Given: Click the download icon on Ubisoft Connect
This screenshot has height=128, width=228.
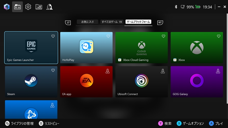Looking at the screenshot, I should (163, 71).
